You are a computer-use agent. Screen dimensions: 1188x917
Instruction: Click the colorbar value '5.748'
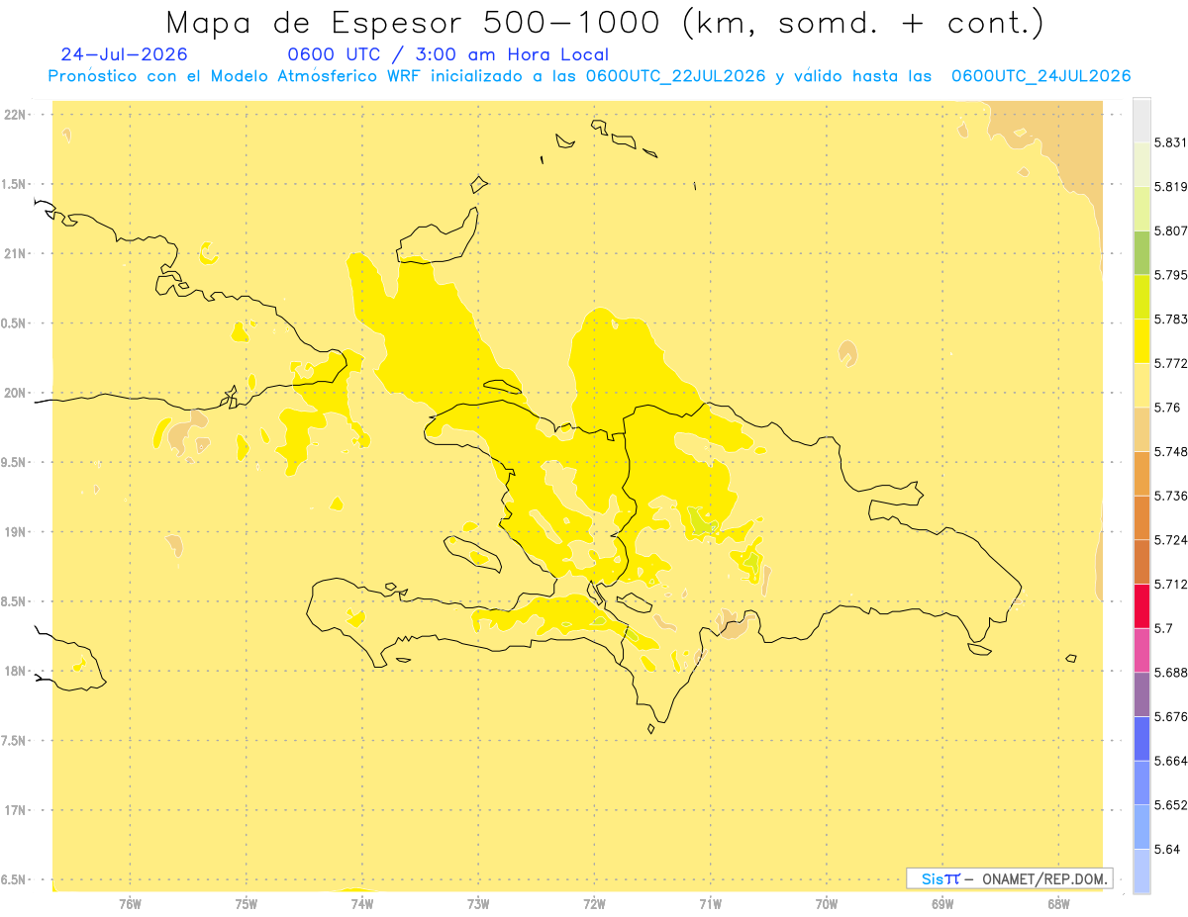(x=1171, y=452)
